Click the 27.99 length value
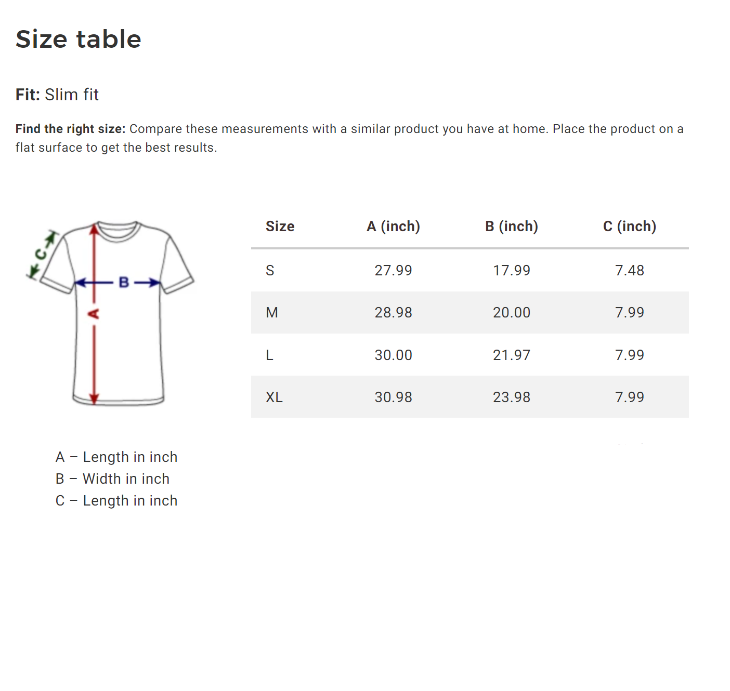Viewport: 730px width, 691px height. [393, 271]
